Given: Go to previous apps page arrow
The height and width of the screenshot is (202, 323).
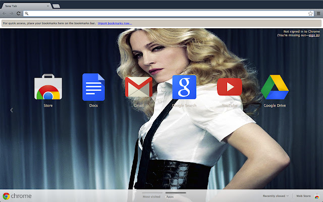Looking at the screenshot, I should coord(12,110).
